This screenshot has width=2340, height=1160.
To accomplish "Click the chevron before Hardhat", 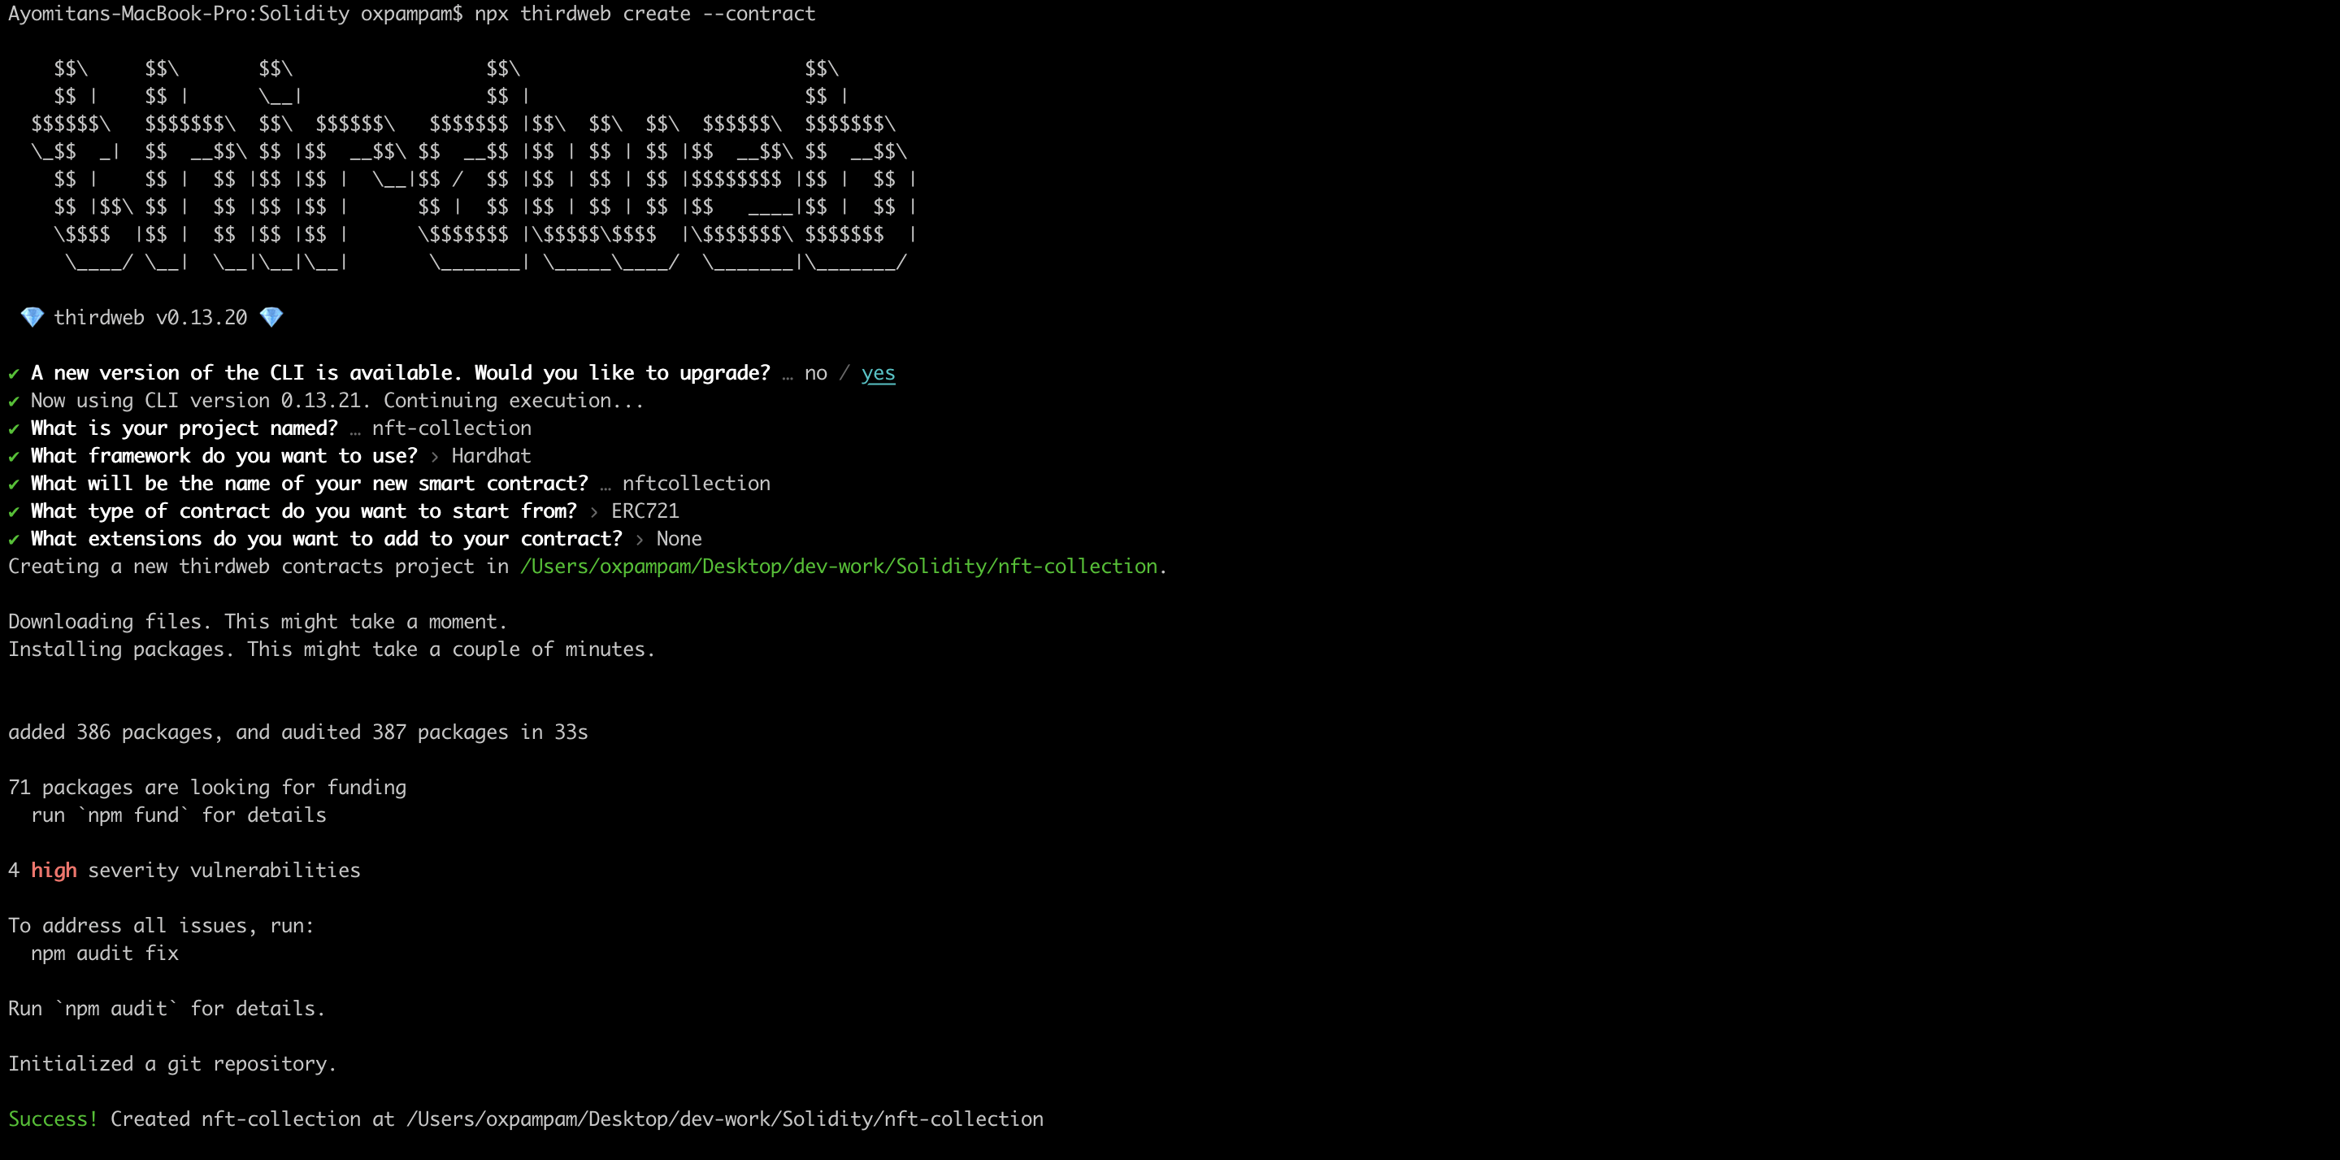I will click(x=434, y=457).
